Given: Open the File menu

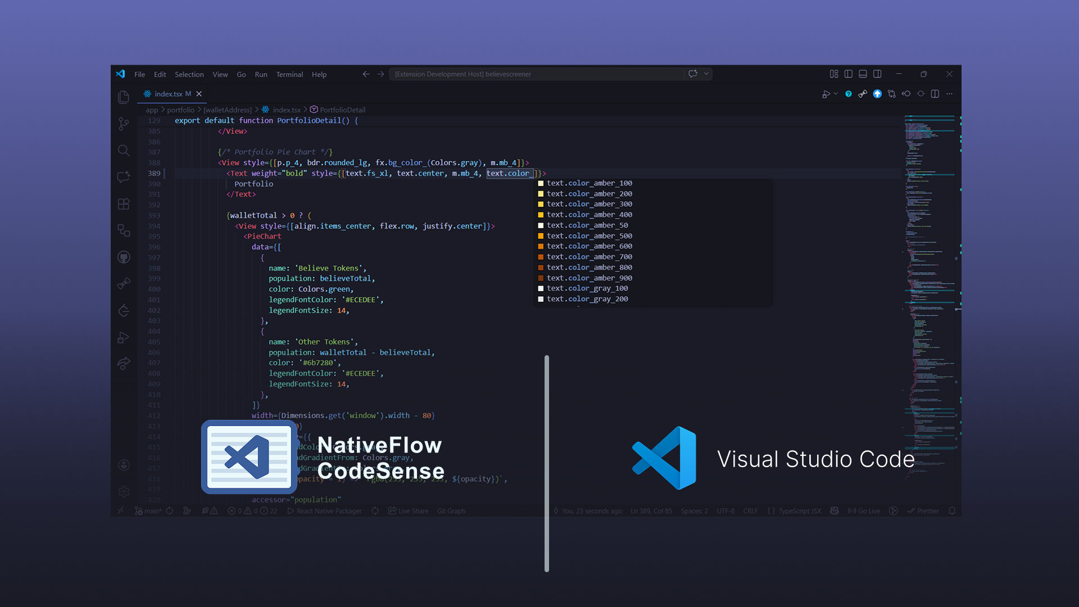Looking at the screenshot, I should [x=139, y=74].
